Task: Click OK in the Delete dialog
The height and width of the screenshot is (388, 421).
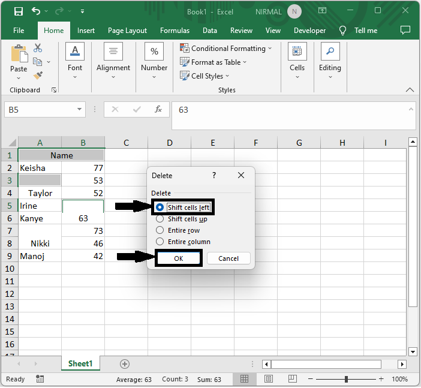Action: click(x=179, y=258)
